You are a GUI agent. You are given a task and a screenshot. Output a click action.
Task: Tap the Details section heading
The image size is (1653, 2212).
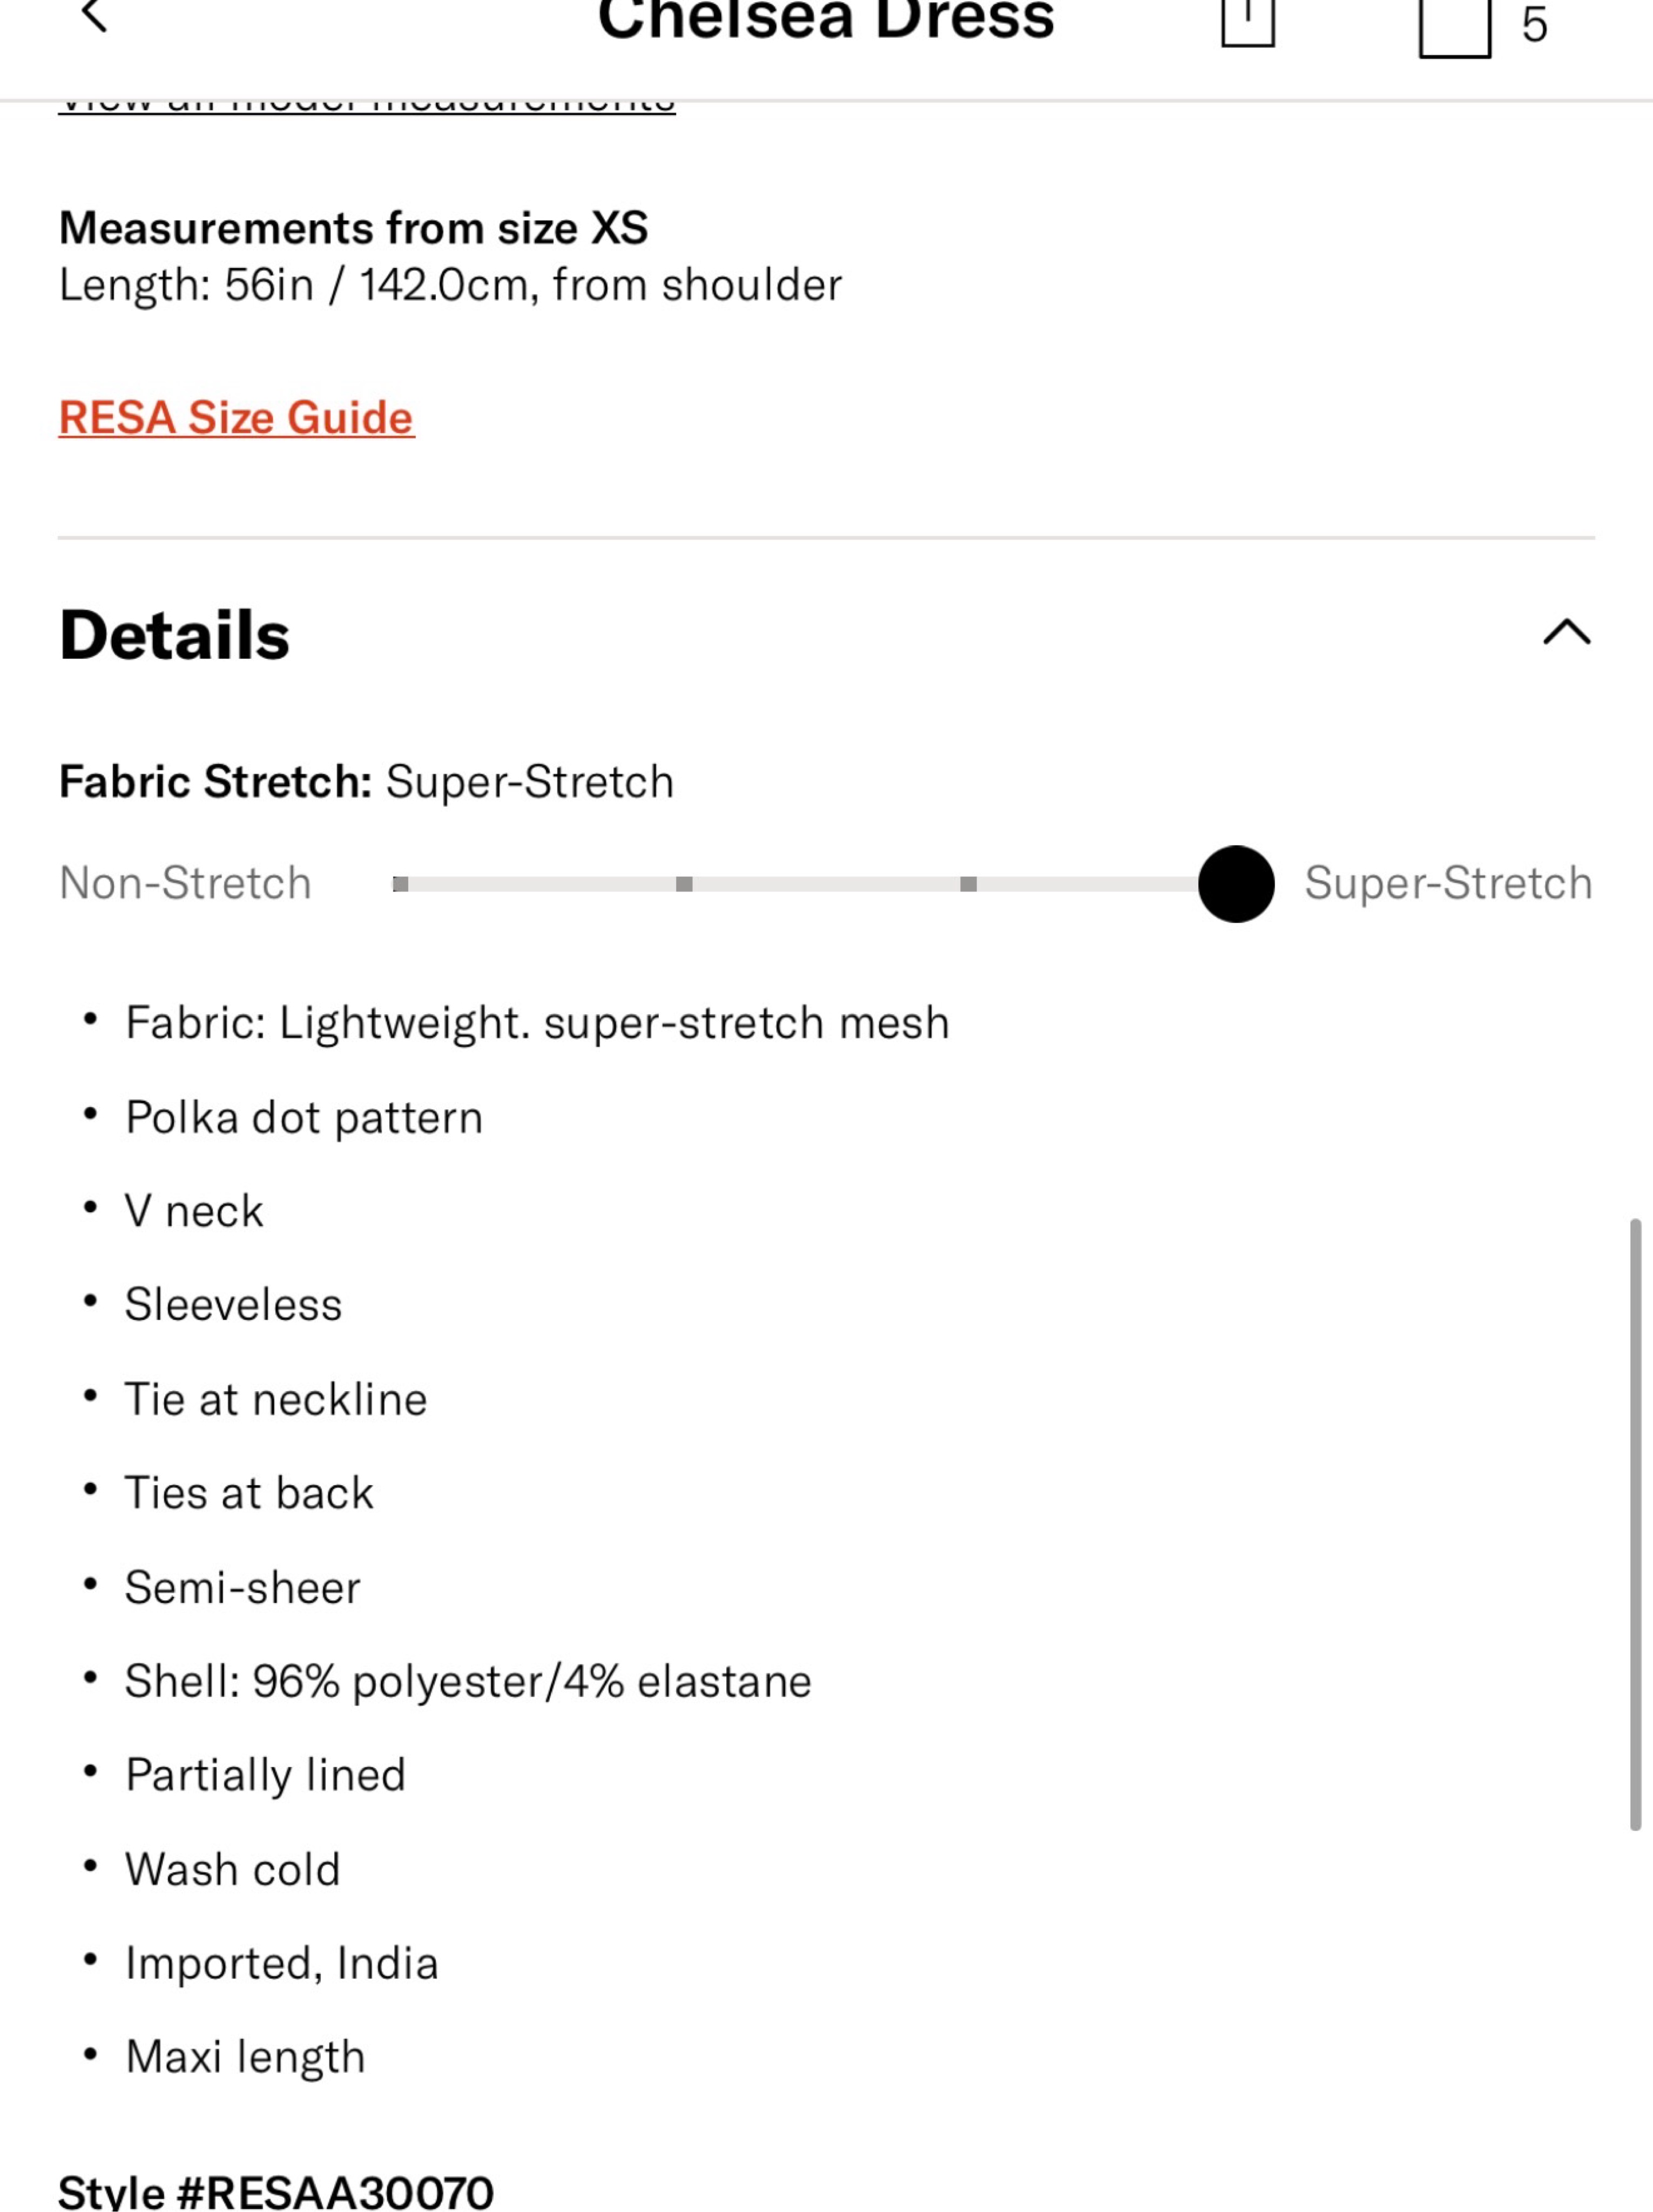pos(175,635)
